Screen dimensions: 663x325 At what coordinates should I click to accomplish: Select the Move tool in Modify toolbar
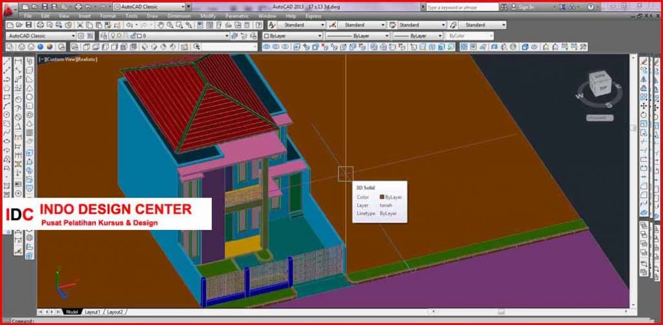(644, 106)
